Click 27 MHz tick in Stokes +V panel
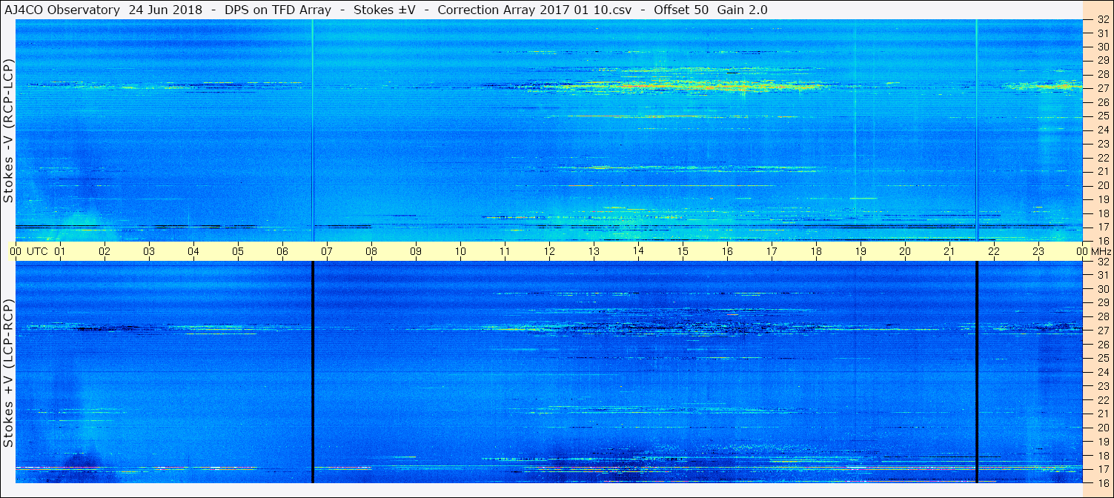 (x=1103, y=331)
